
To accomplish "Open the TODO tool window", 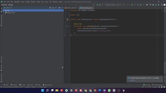I will 6,85.
